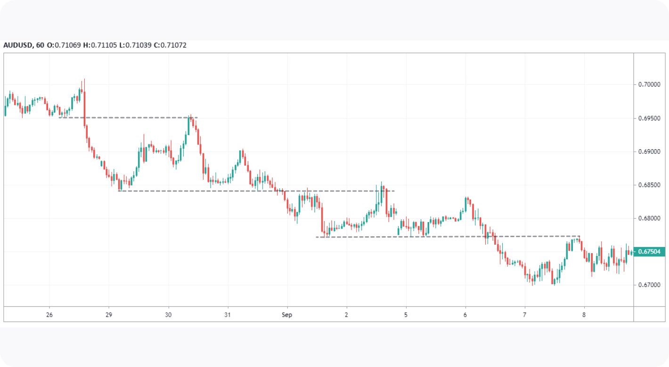
Task: Click the 0.69500 price axis label
Action: tap(648, 118)
